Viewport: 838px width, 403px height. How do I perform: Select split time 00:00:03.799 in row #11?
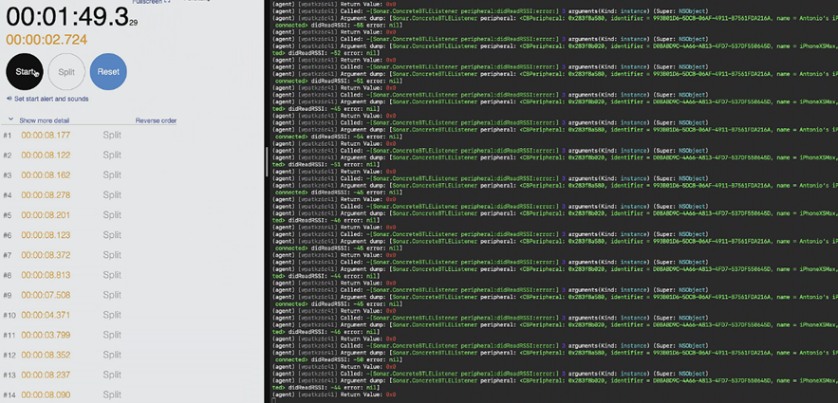[x=46, y=336]
